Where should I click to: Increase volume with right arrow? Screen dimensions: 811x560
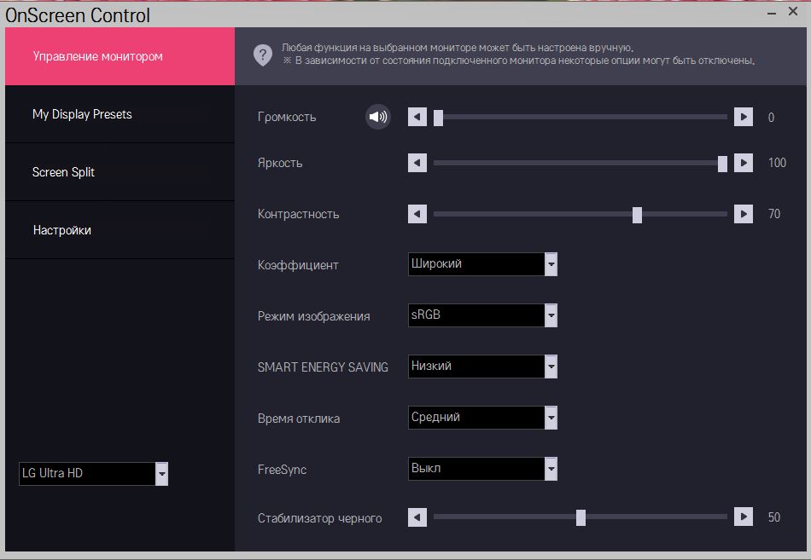tap(744, 117)
